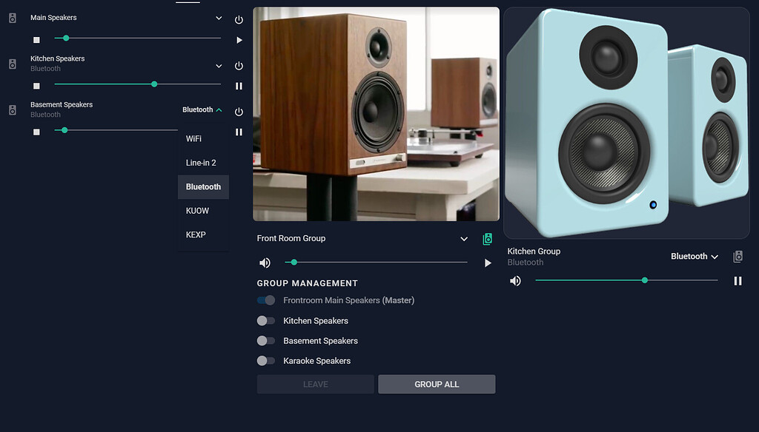This screenshot has width=759, height=432.
Task: Click the Main Speakers speaker icon
Action: click(x=12, y=18)
